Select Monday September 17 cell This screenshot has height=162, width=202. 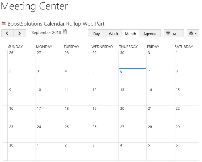point(49,115)
